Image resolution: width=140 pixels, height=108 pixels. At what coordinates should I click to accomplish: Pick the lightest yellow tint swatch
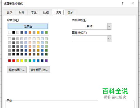pyautogui.click(x=38, y=39)
